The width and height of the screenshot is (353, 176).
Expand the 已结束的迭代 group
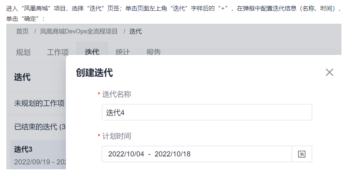point(39,127)
